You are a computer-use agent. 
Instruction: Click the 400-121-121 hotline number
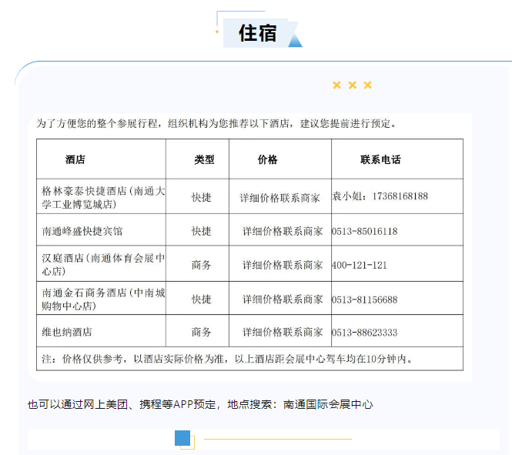coord(359,265)
